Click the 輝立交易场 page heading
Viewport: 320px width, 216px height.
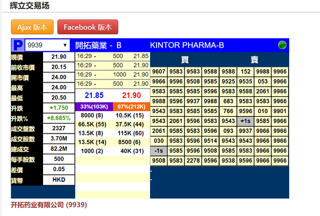[30, 5]
